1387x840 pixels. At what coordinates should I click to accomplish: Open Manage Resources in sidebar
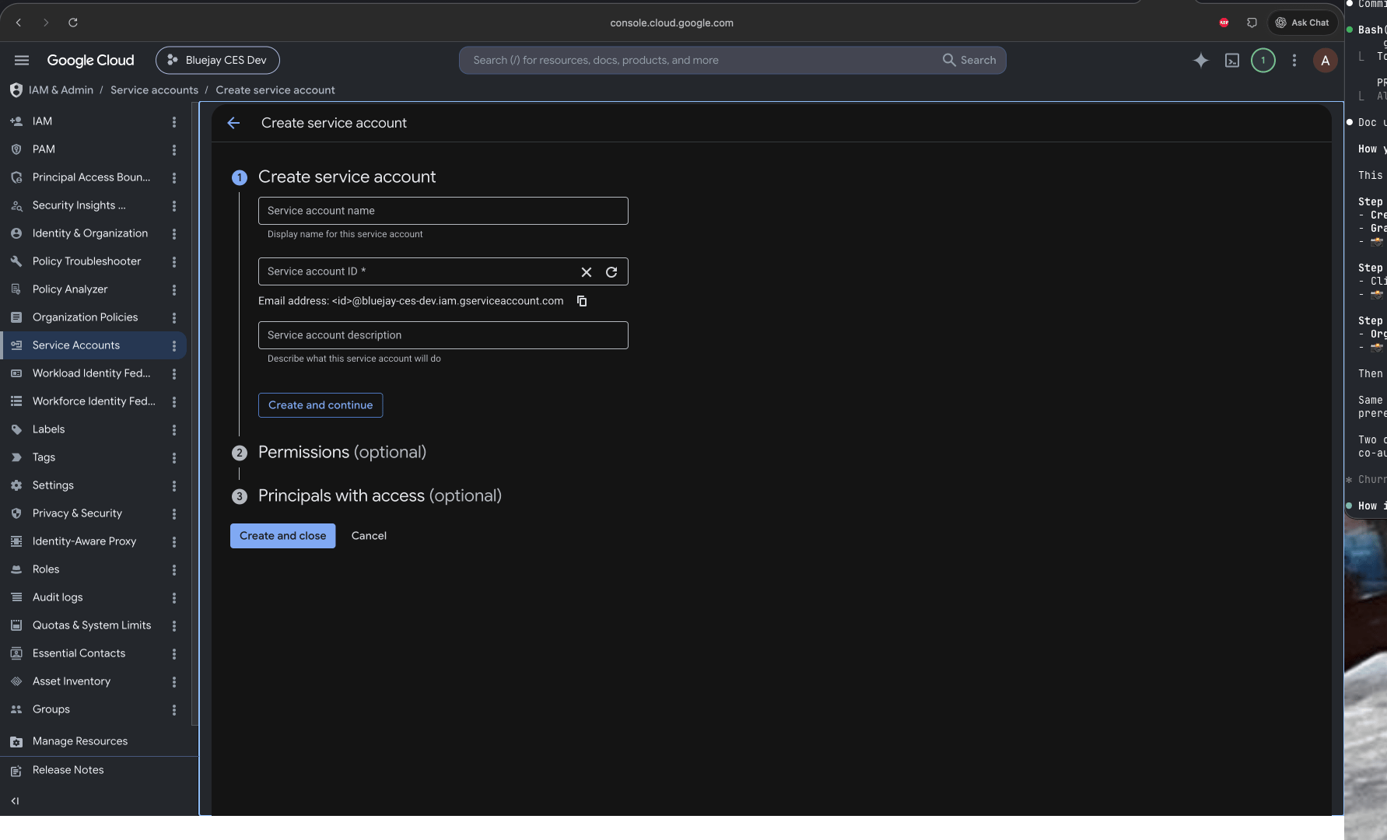[x=79, y=741]
